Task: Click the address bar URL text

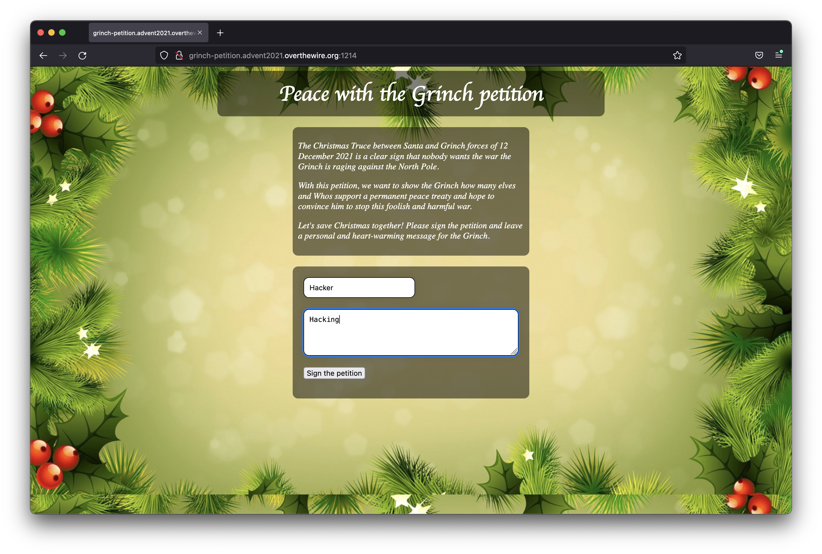Action: (273, 55)
